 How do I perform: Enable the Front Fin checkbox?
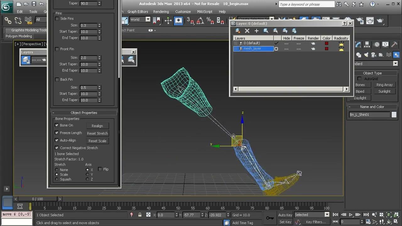pyautogui.click(x=57, y=49)
